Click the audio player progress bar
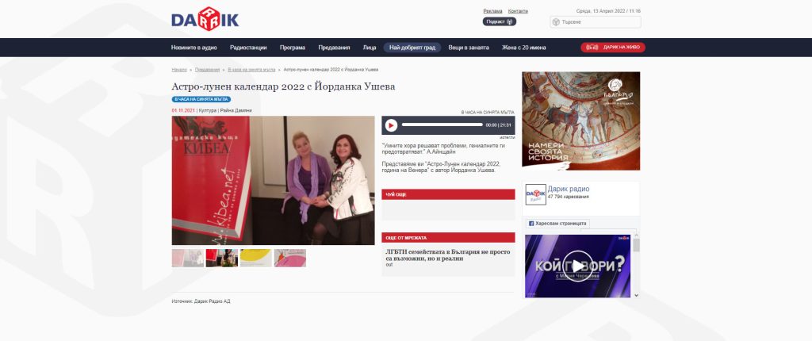Image resolution: width=812 pixels, height=341 pixels. click(x=442, y=125)
